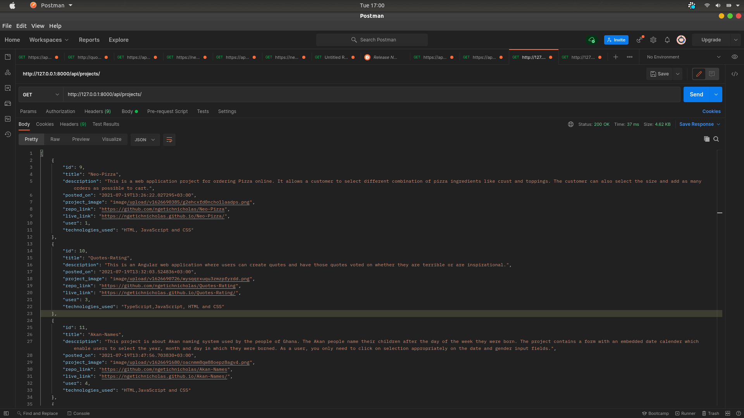Screen dimensions: 744x418
Task: Open the Neo-Pizza repo link
Action: coord(163,209)
